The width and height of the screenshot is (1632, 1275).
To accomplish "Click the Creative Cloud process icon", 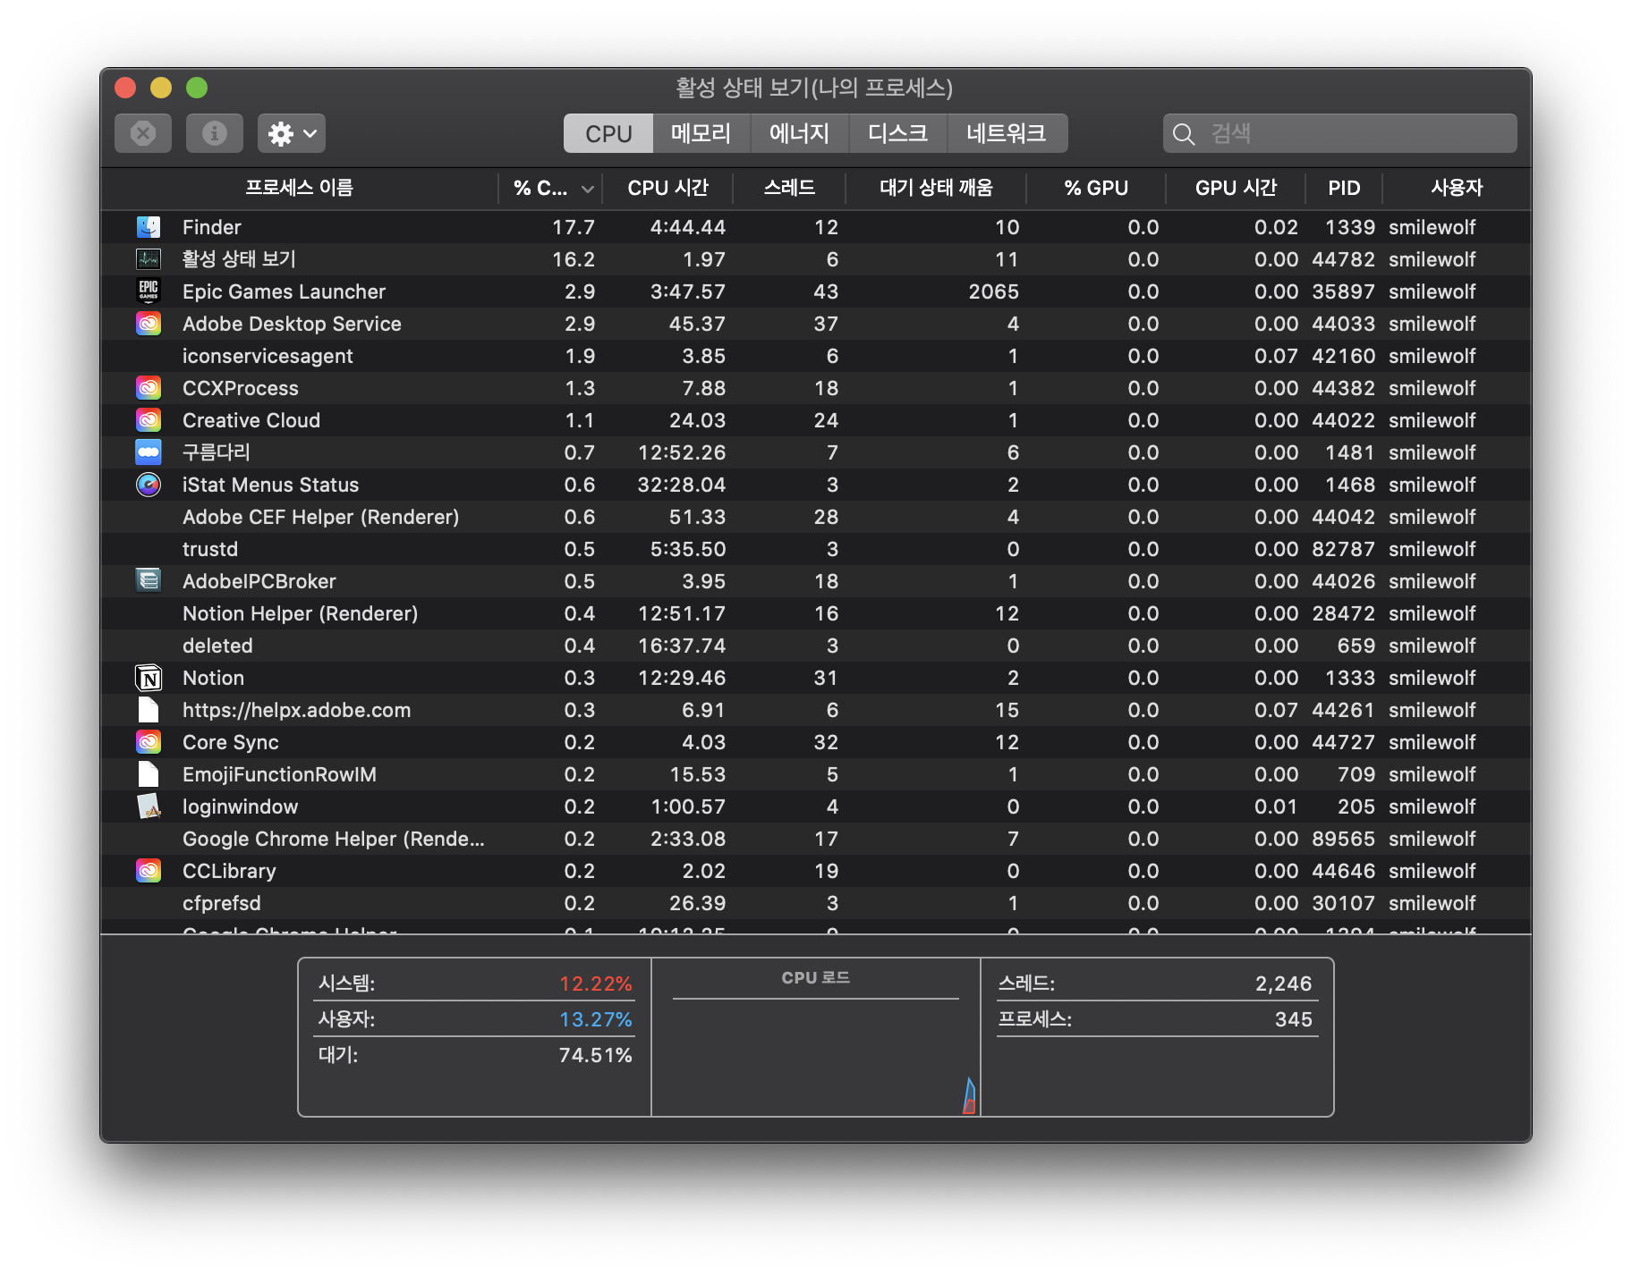I will [x=149, y=420].
